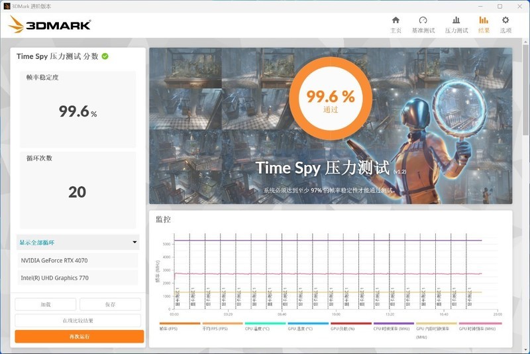Click the Time Spy 压力测试 分数 heading
This screenshot has height=354, width=530.
click(58, 56)
